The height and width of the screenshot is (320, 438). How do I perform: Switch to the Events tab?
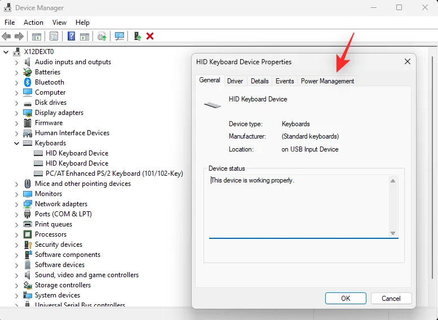[285, 81]
